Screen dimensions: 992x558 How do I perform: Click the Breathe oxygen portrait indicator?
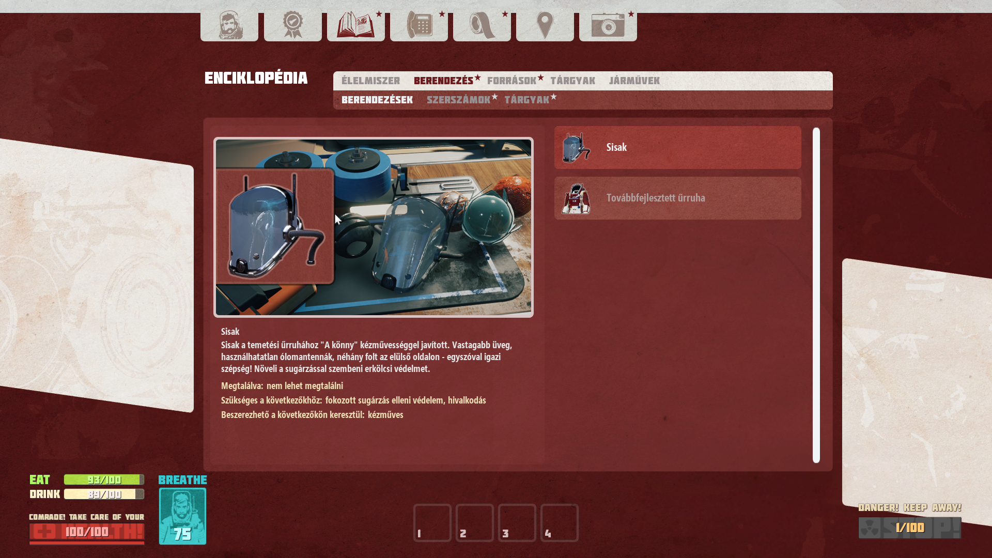(x=182, y=516)
